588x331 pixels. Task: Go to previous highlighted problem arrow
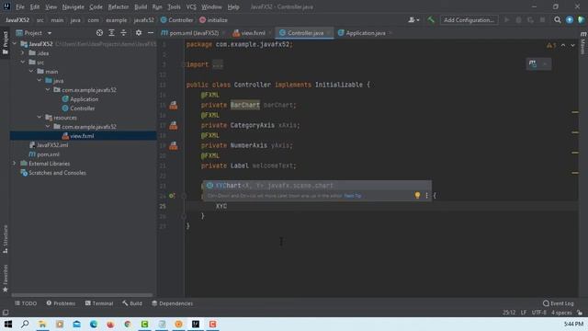[563, 45]
